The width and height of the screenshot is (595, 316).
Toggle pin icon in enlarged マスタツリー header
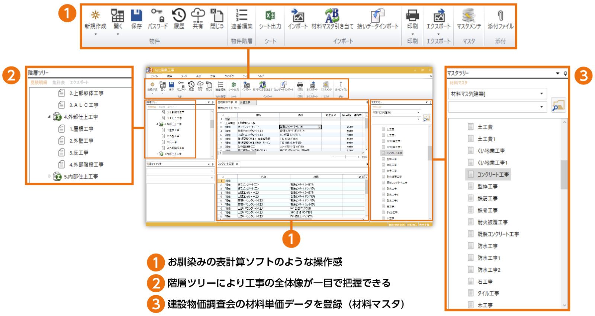565,73
